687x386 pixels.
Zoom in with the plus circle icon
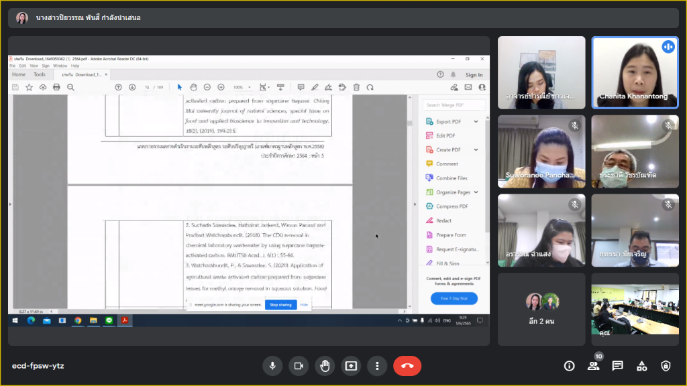(x=221, y=88)
